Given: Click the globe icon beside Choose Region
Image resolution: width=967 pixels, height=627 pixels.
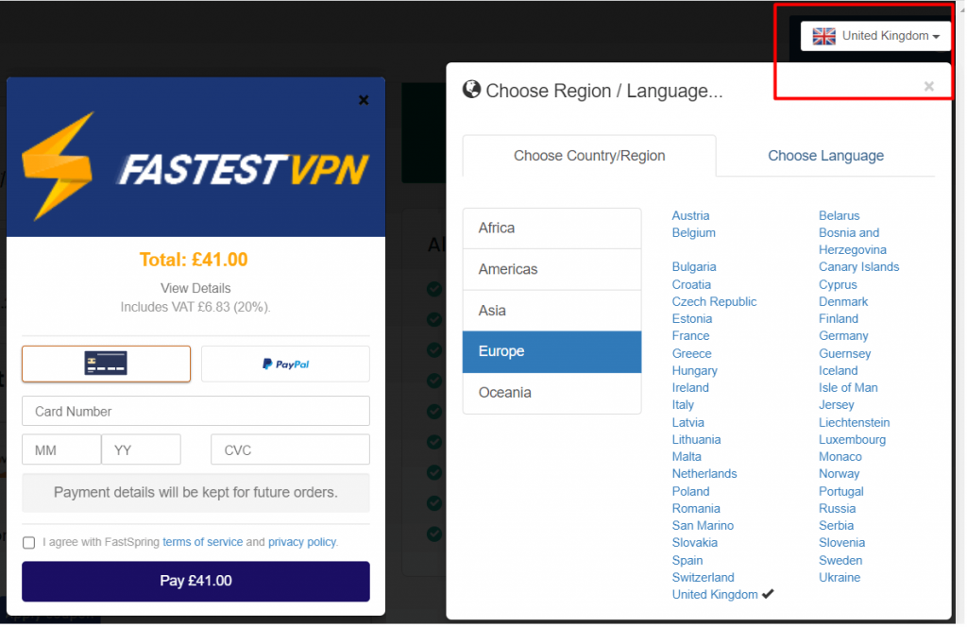Looking at the screenshot, I should (x=471, y=89).
